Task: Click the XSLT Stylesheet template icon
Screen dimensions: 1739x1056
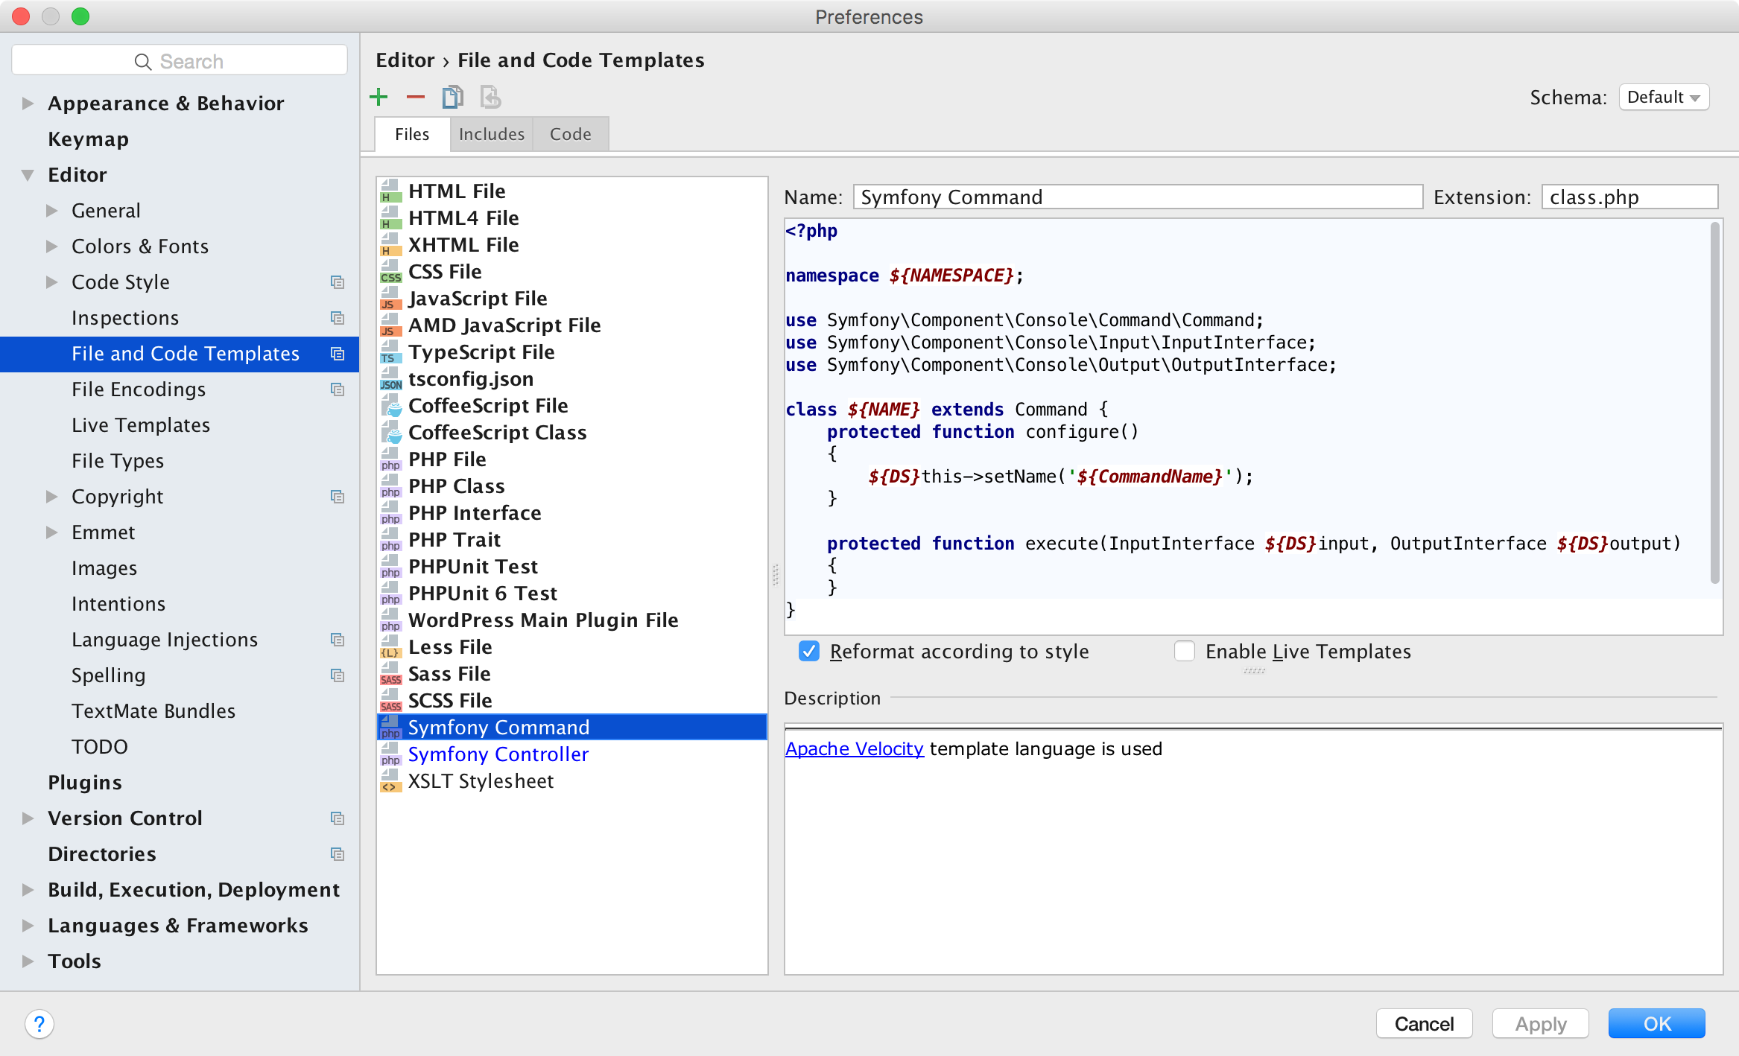Action: click(390, 782)
